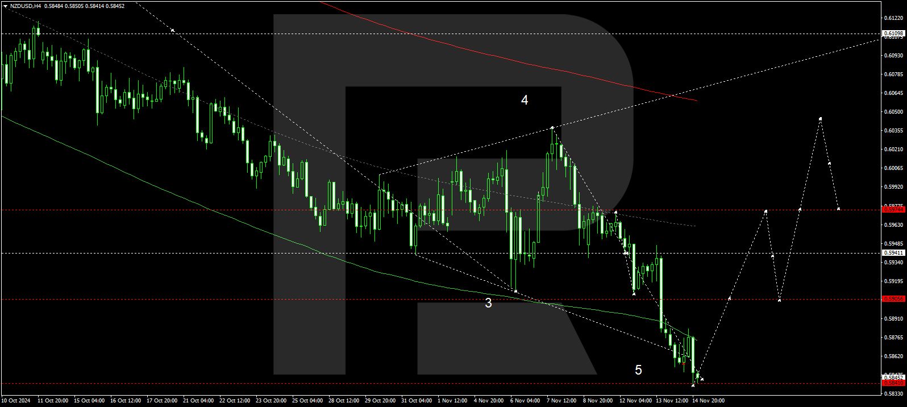Click the 4 Nov 20:00 time label
907x407 pixels.
pos(489,401)
